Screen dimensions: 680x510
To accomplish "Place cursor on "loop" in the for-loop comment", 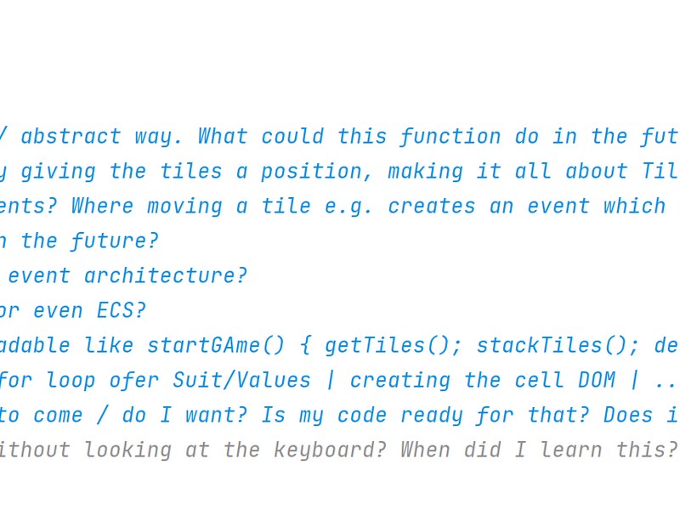I will point(71,380).
